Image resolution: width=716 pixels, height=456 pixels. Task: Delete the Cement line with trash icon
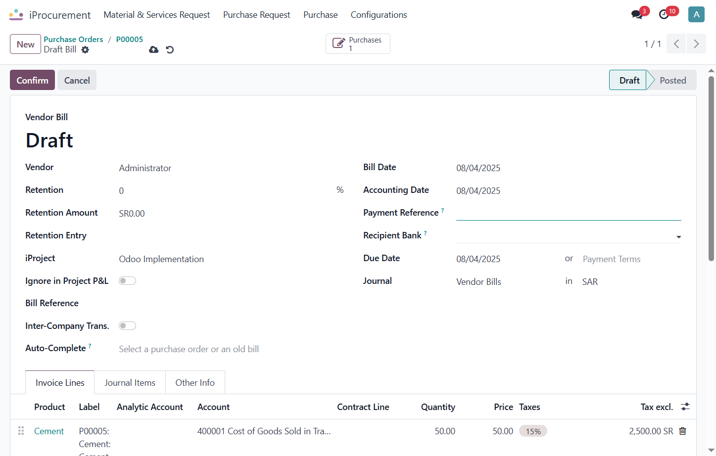[683, 431]
